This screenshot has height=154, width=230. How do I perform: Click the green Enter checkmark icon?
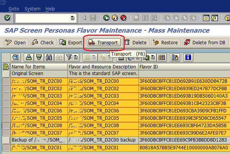(7, 18)
